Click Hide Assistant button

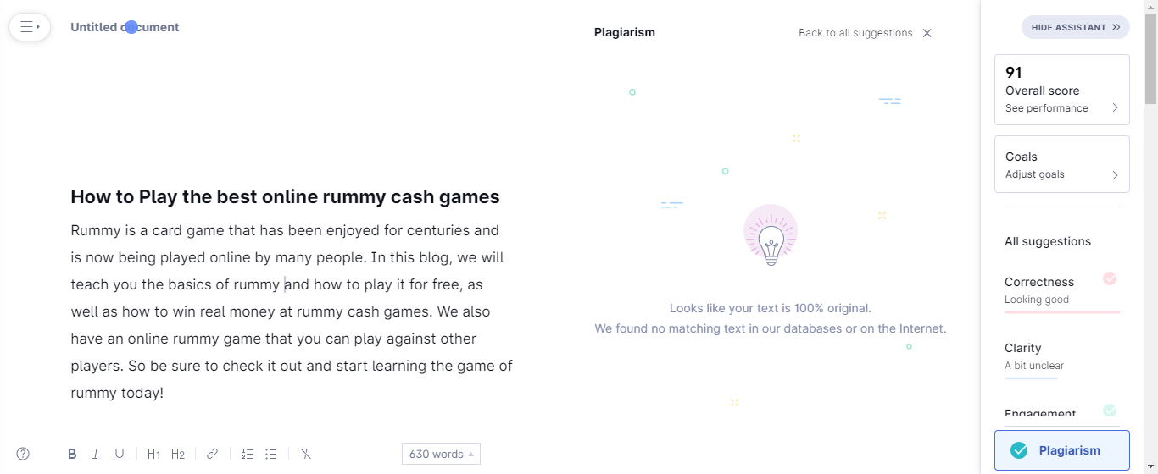tap(1075, 27)
